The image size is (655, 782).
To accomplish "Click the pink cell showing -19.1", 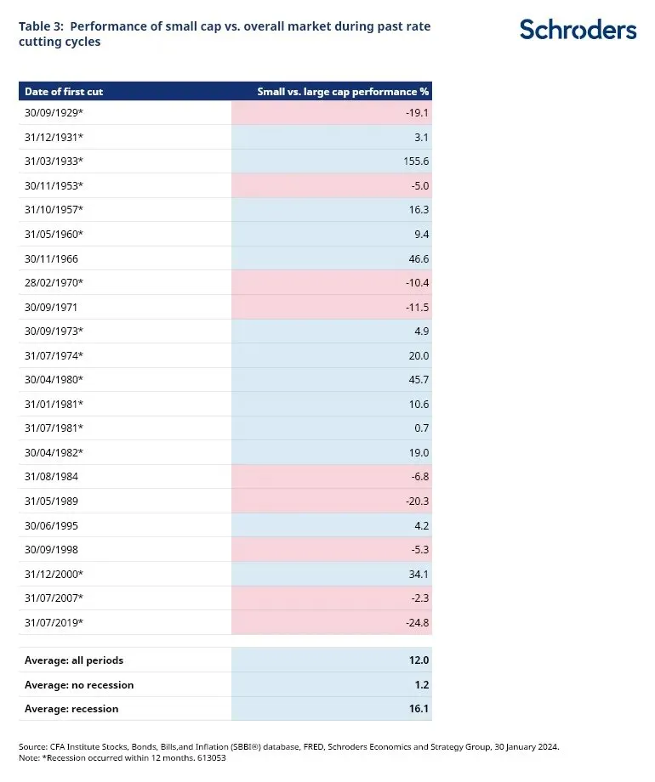I will tap(332, 113).
